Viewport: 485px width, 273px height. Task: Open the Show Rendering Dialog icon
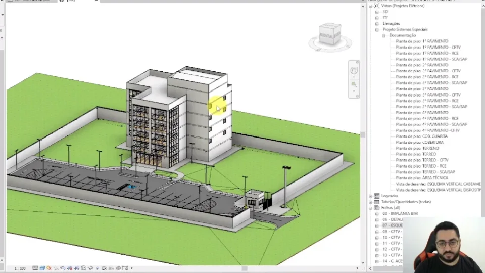click(63, 268)
